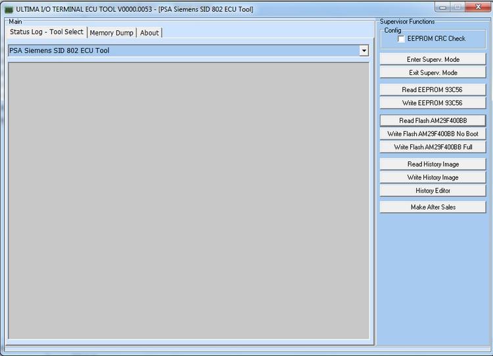Click the PSA Siemens SID 802 combo box

click(189, 51)
